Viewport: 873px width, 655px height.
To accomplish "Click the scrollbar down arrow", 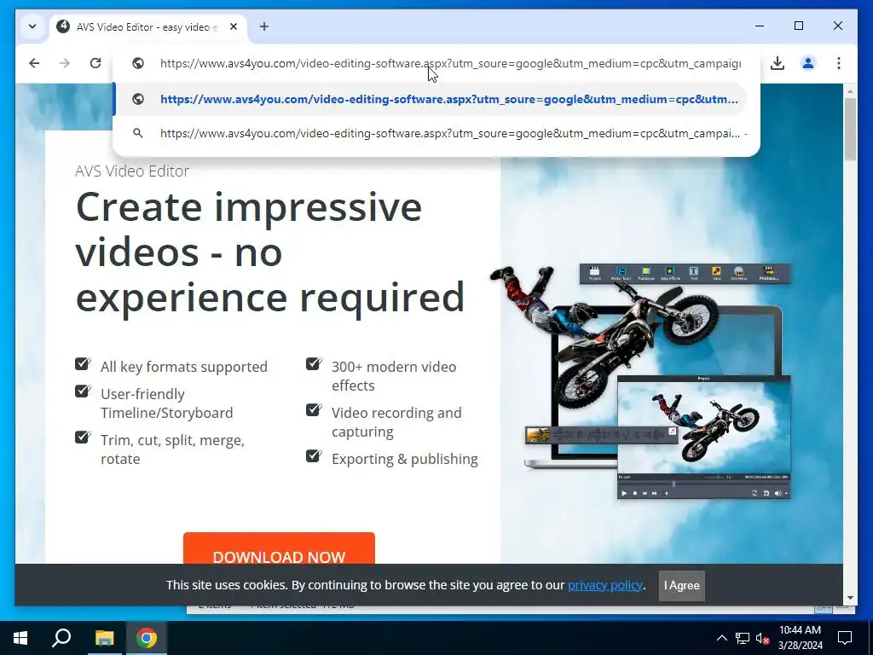I will coord(850,598).
